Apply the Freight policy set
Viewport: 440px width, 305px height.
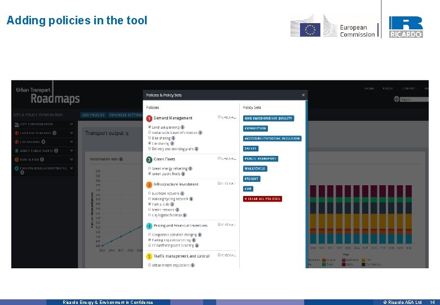coord(252,178)
